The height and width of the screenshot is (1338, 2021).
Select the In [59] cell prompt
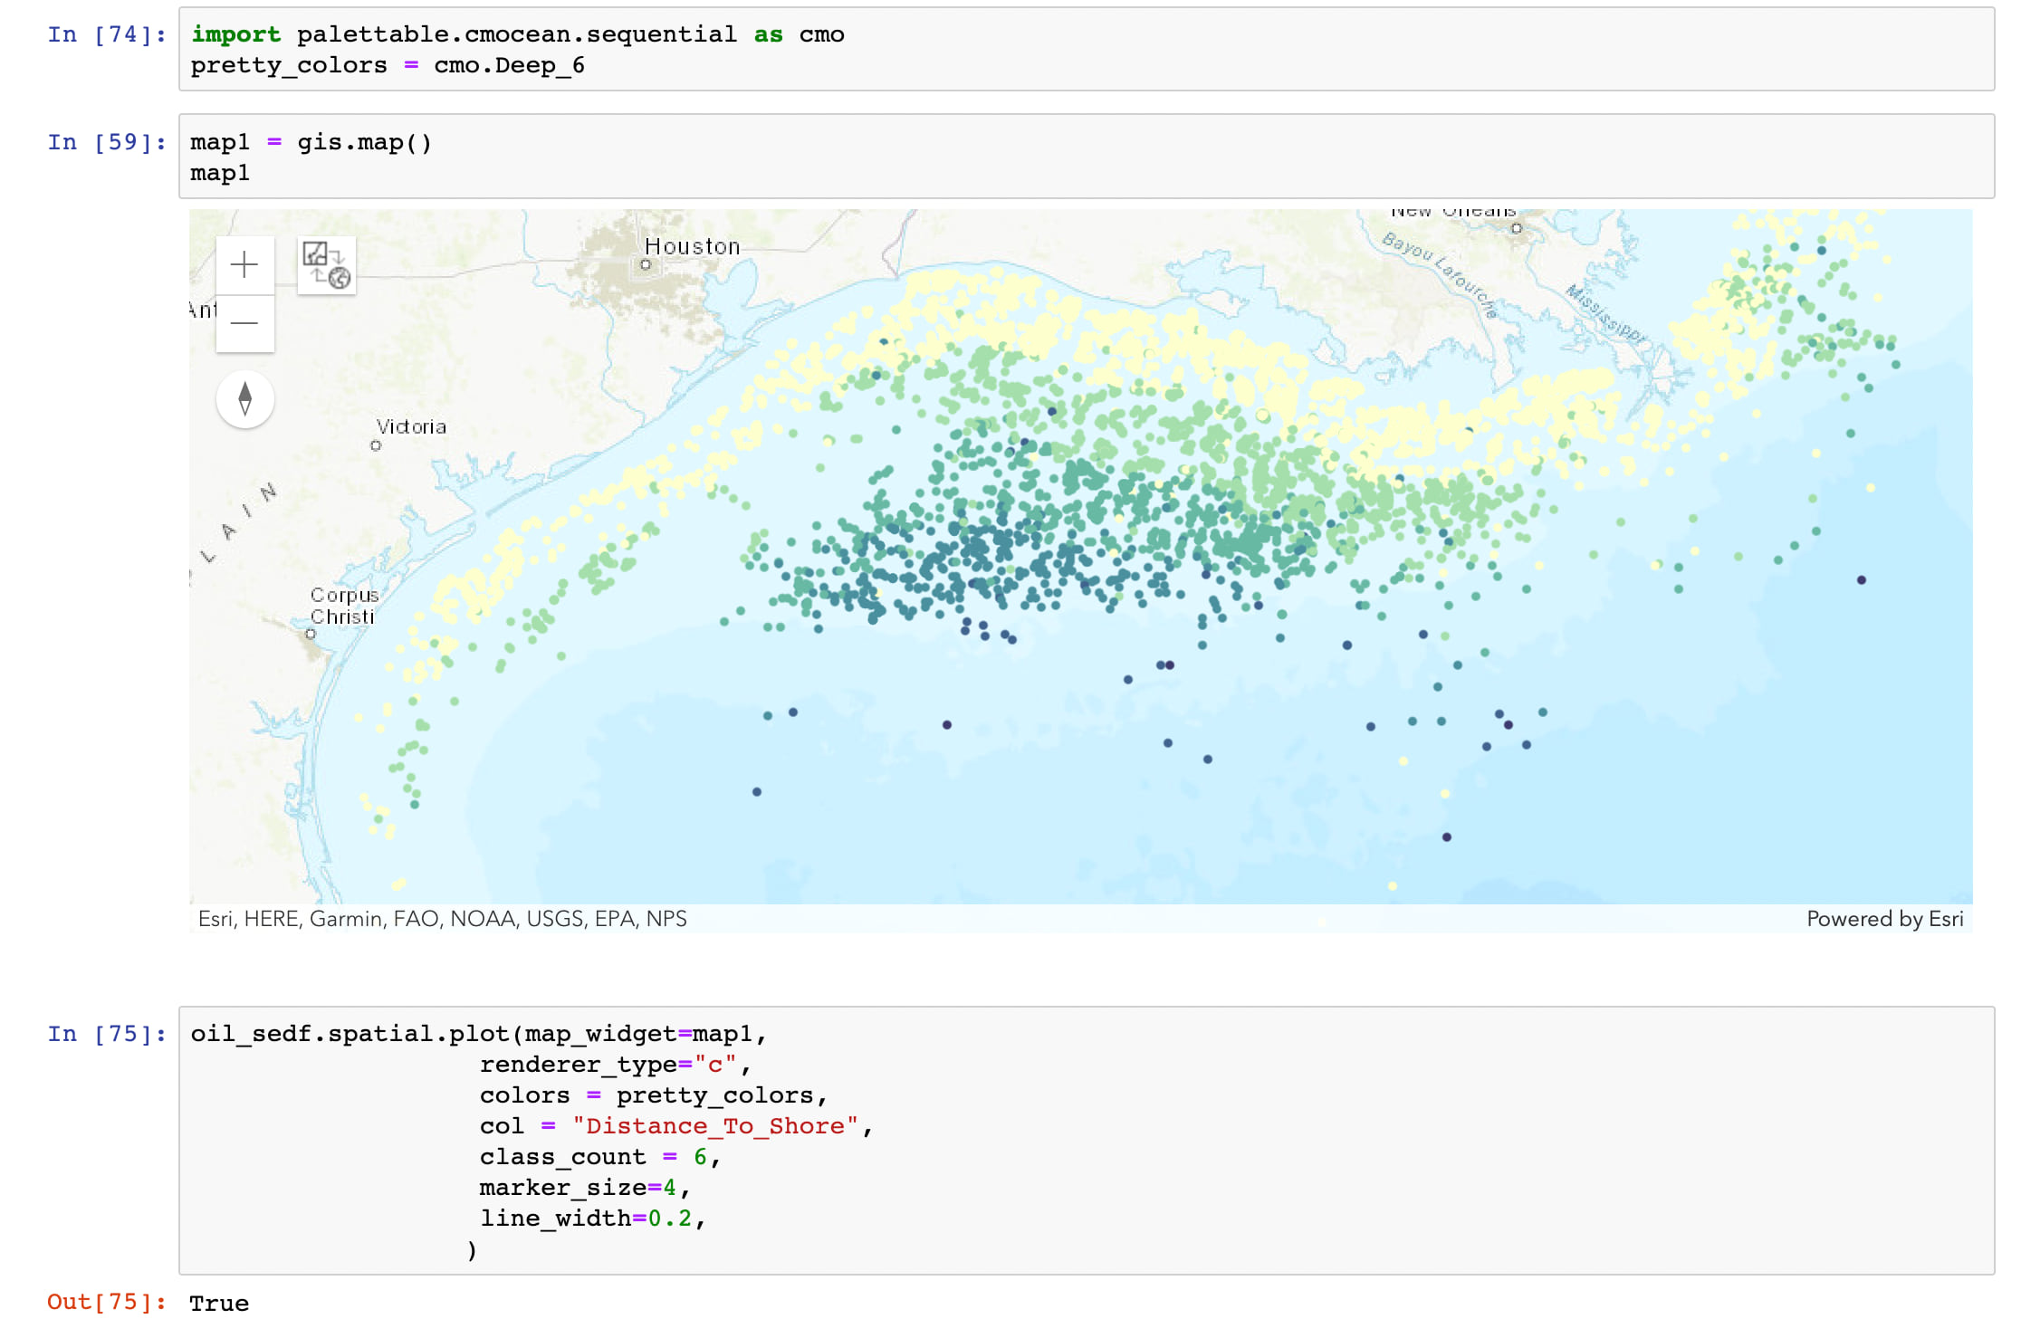coord(107,142)
